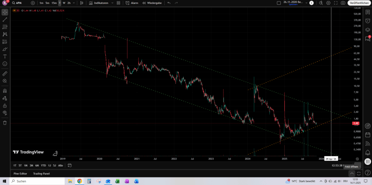Open the candlestick chart type selector

click(x=81, y=3)
